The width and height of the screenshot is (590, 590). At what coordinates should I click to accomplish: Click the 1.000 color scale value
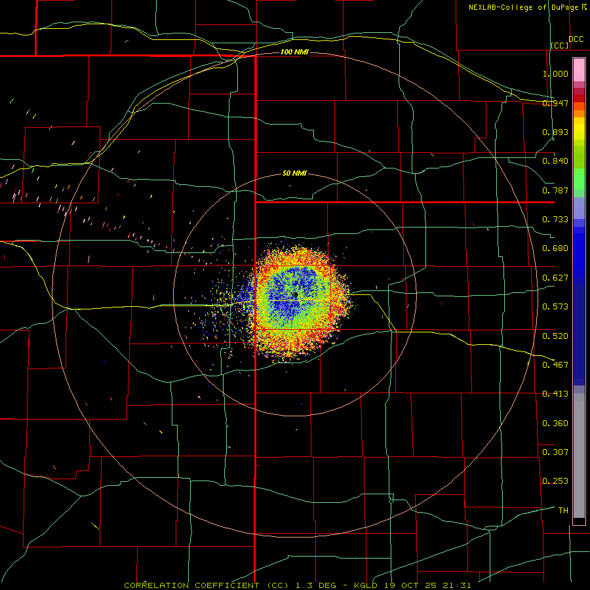point(555,73)
